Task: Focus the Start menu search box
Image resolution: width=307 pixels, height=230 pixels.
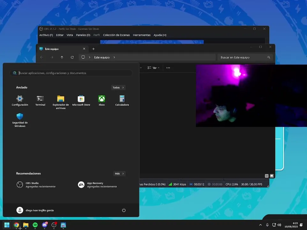Action: point(71,73)
